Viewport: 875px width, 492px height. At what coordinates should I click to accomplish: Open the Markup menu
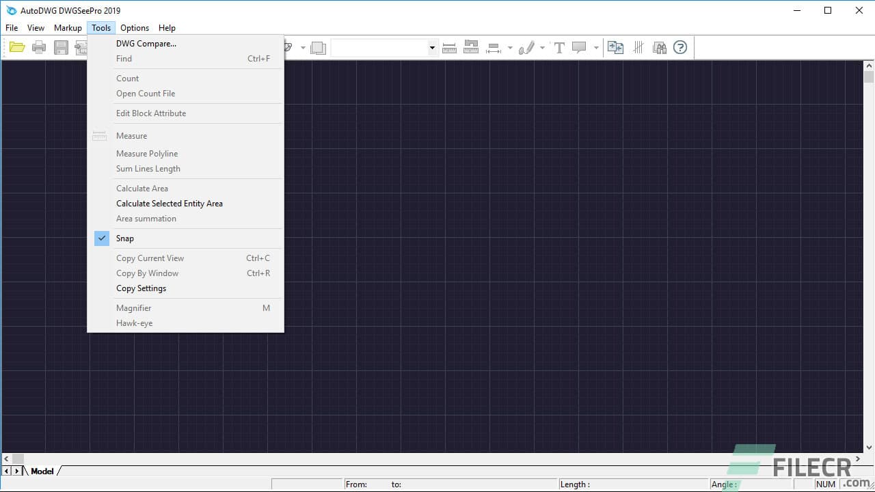pyautogui.click(x=67, y=27)
